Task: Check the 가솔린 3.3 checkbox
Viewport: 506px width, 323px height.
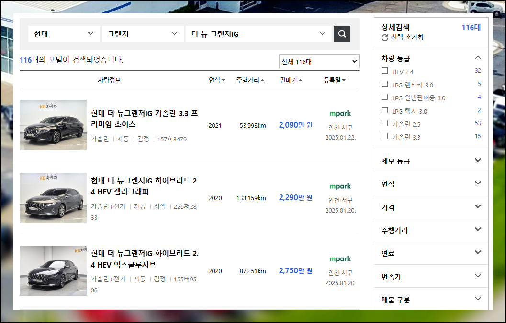Action: coord(385,136)
